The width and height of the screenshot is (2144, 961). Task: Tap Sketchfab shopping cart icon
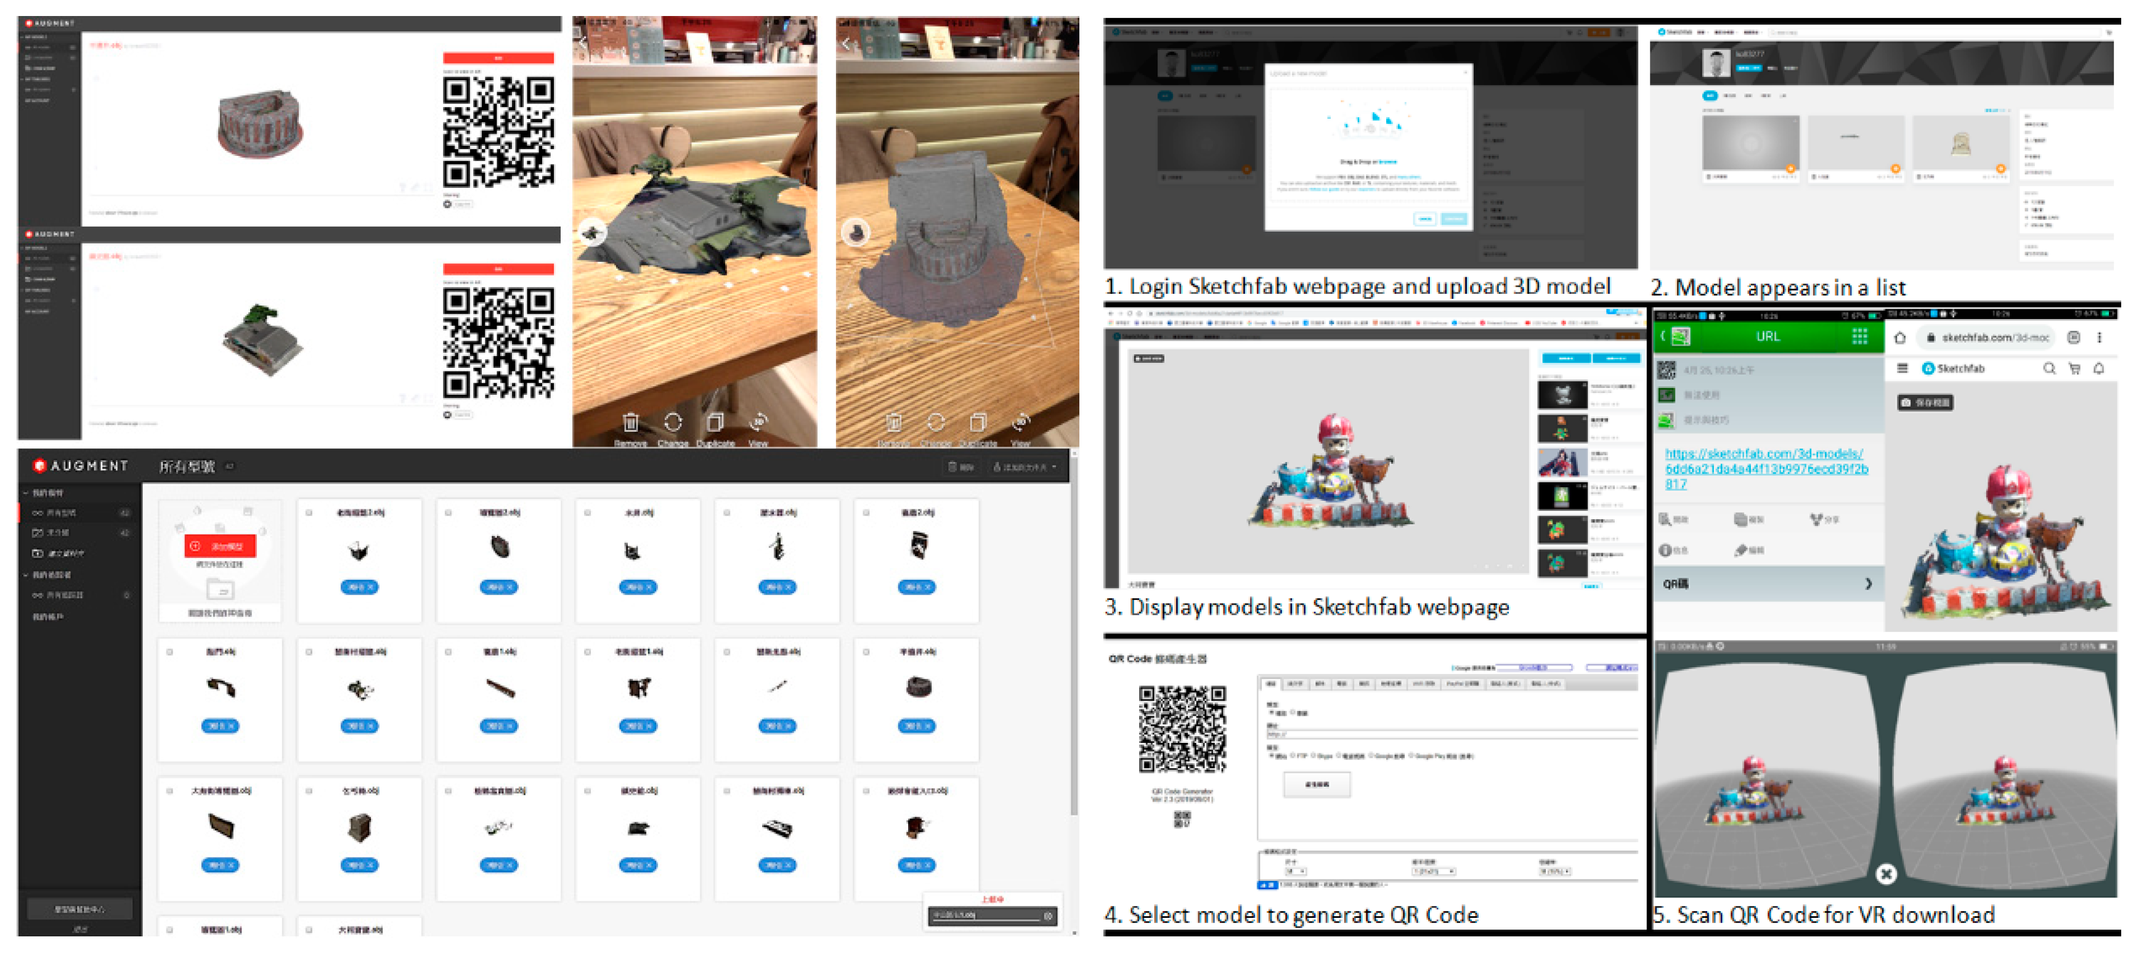2074,368
